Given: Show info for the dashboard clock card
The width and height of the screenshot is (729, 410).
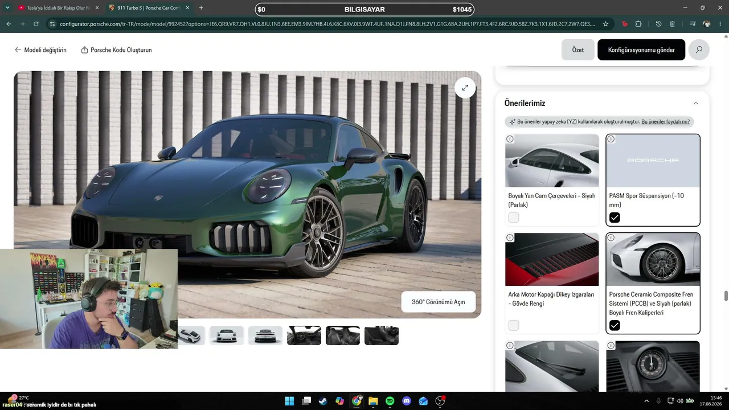Looking at the screenshot, I should coord(611,345).
